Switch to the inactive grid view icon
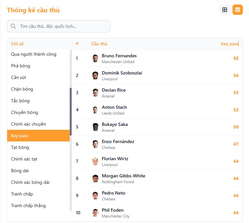 pos(224,10)
